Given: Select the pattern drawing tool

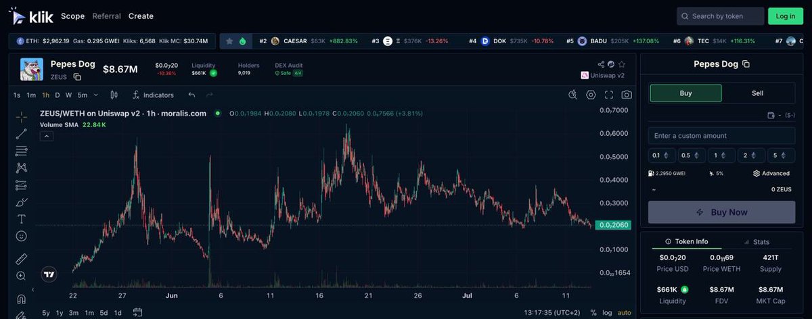Looking at the screenshot, I should (21, 168).
